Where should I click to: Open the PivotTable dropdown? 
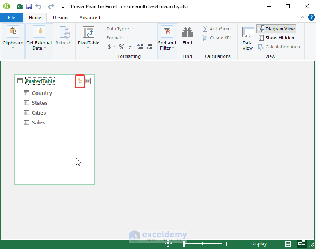[x=89, y=38]
